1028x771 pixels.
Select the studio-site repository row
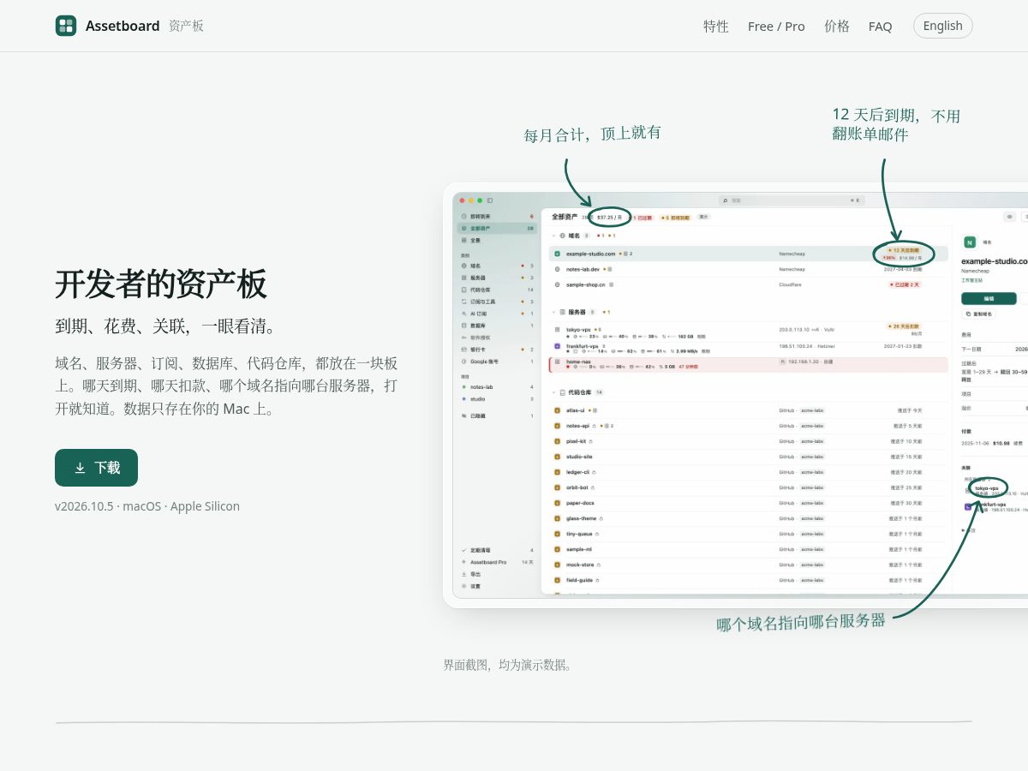[749, 457]
